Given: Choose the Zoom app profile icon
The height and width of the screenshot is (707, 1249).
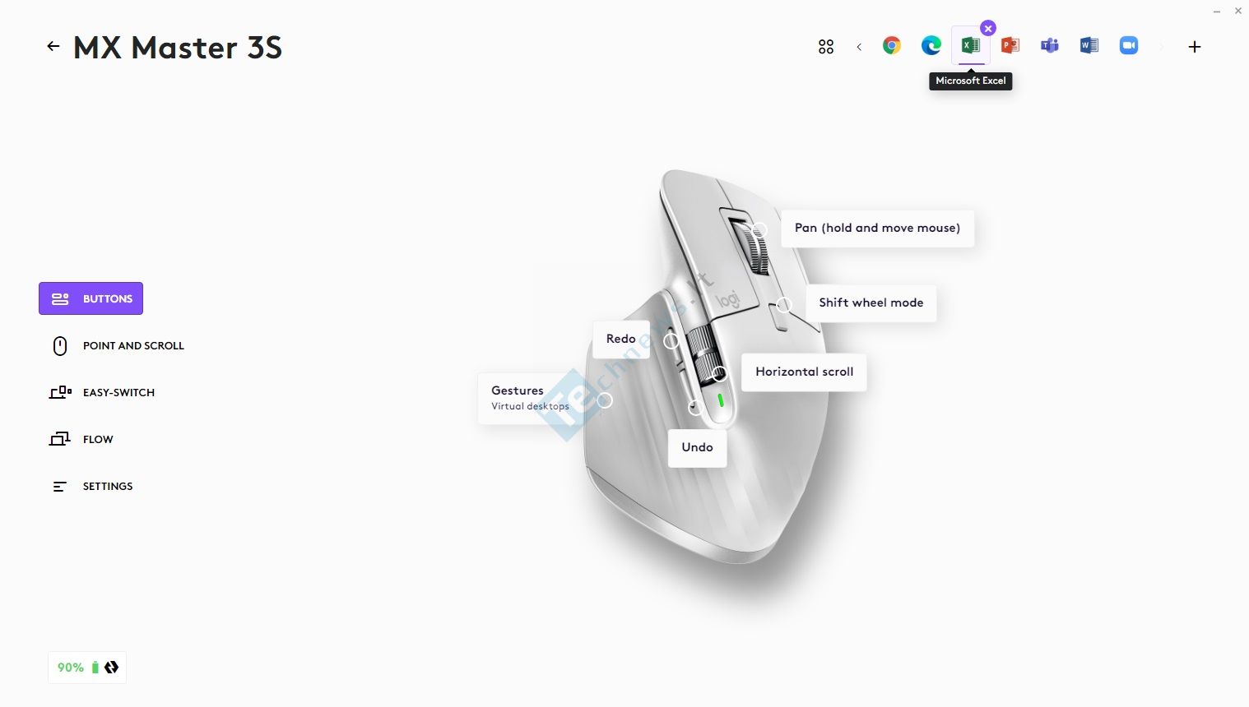Looking at the screenshot, I should [x=1129, y=46].
